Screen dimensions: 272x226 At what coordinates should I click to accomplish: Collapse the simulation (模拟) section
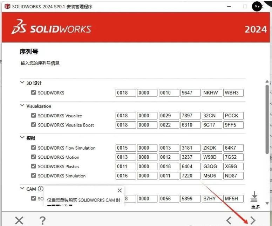pyautogui.click(x=22, y=137)
